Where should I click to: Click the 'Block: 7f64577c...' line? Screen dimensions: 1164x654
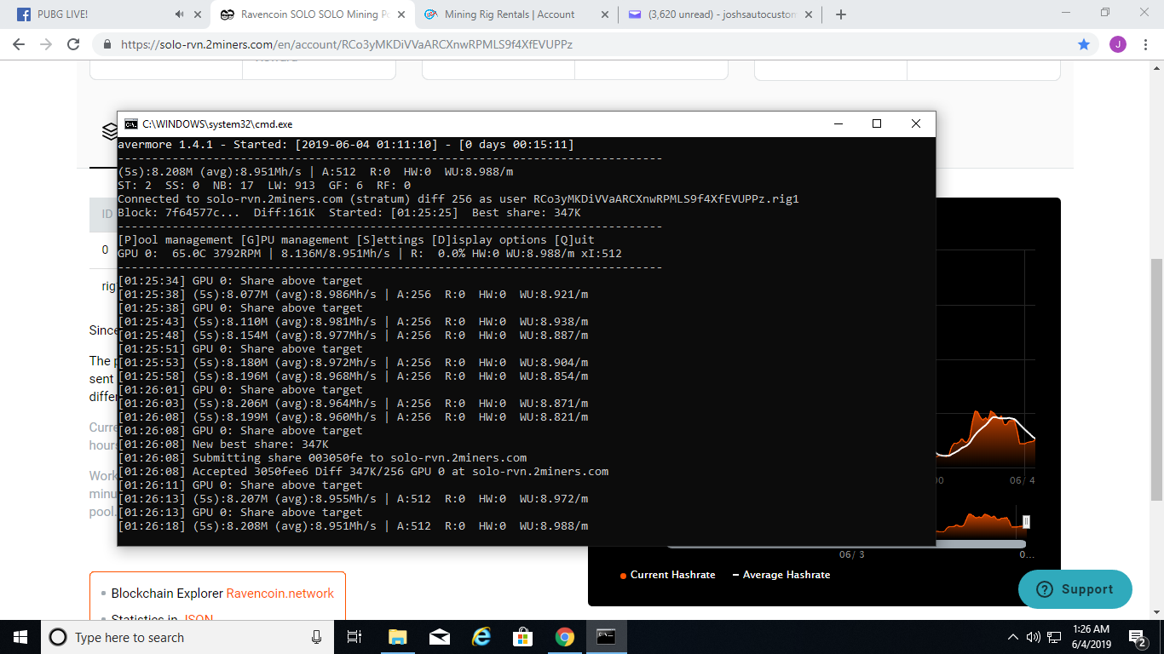point(349,213)
